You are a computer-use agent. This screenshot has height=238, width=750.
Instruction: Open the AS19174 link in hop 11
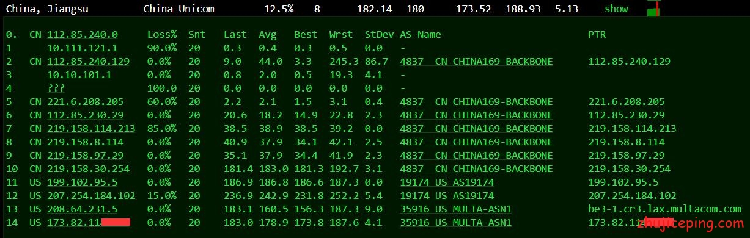point(447,182)
